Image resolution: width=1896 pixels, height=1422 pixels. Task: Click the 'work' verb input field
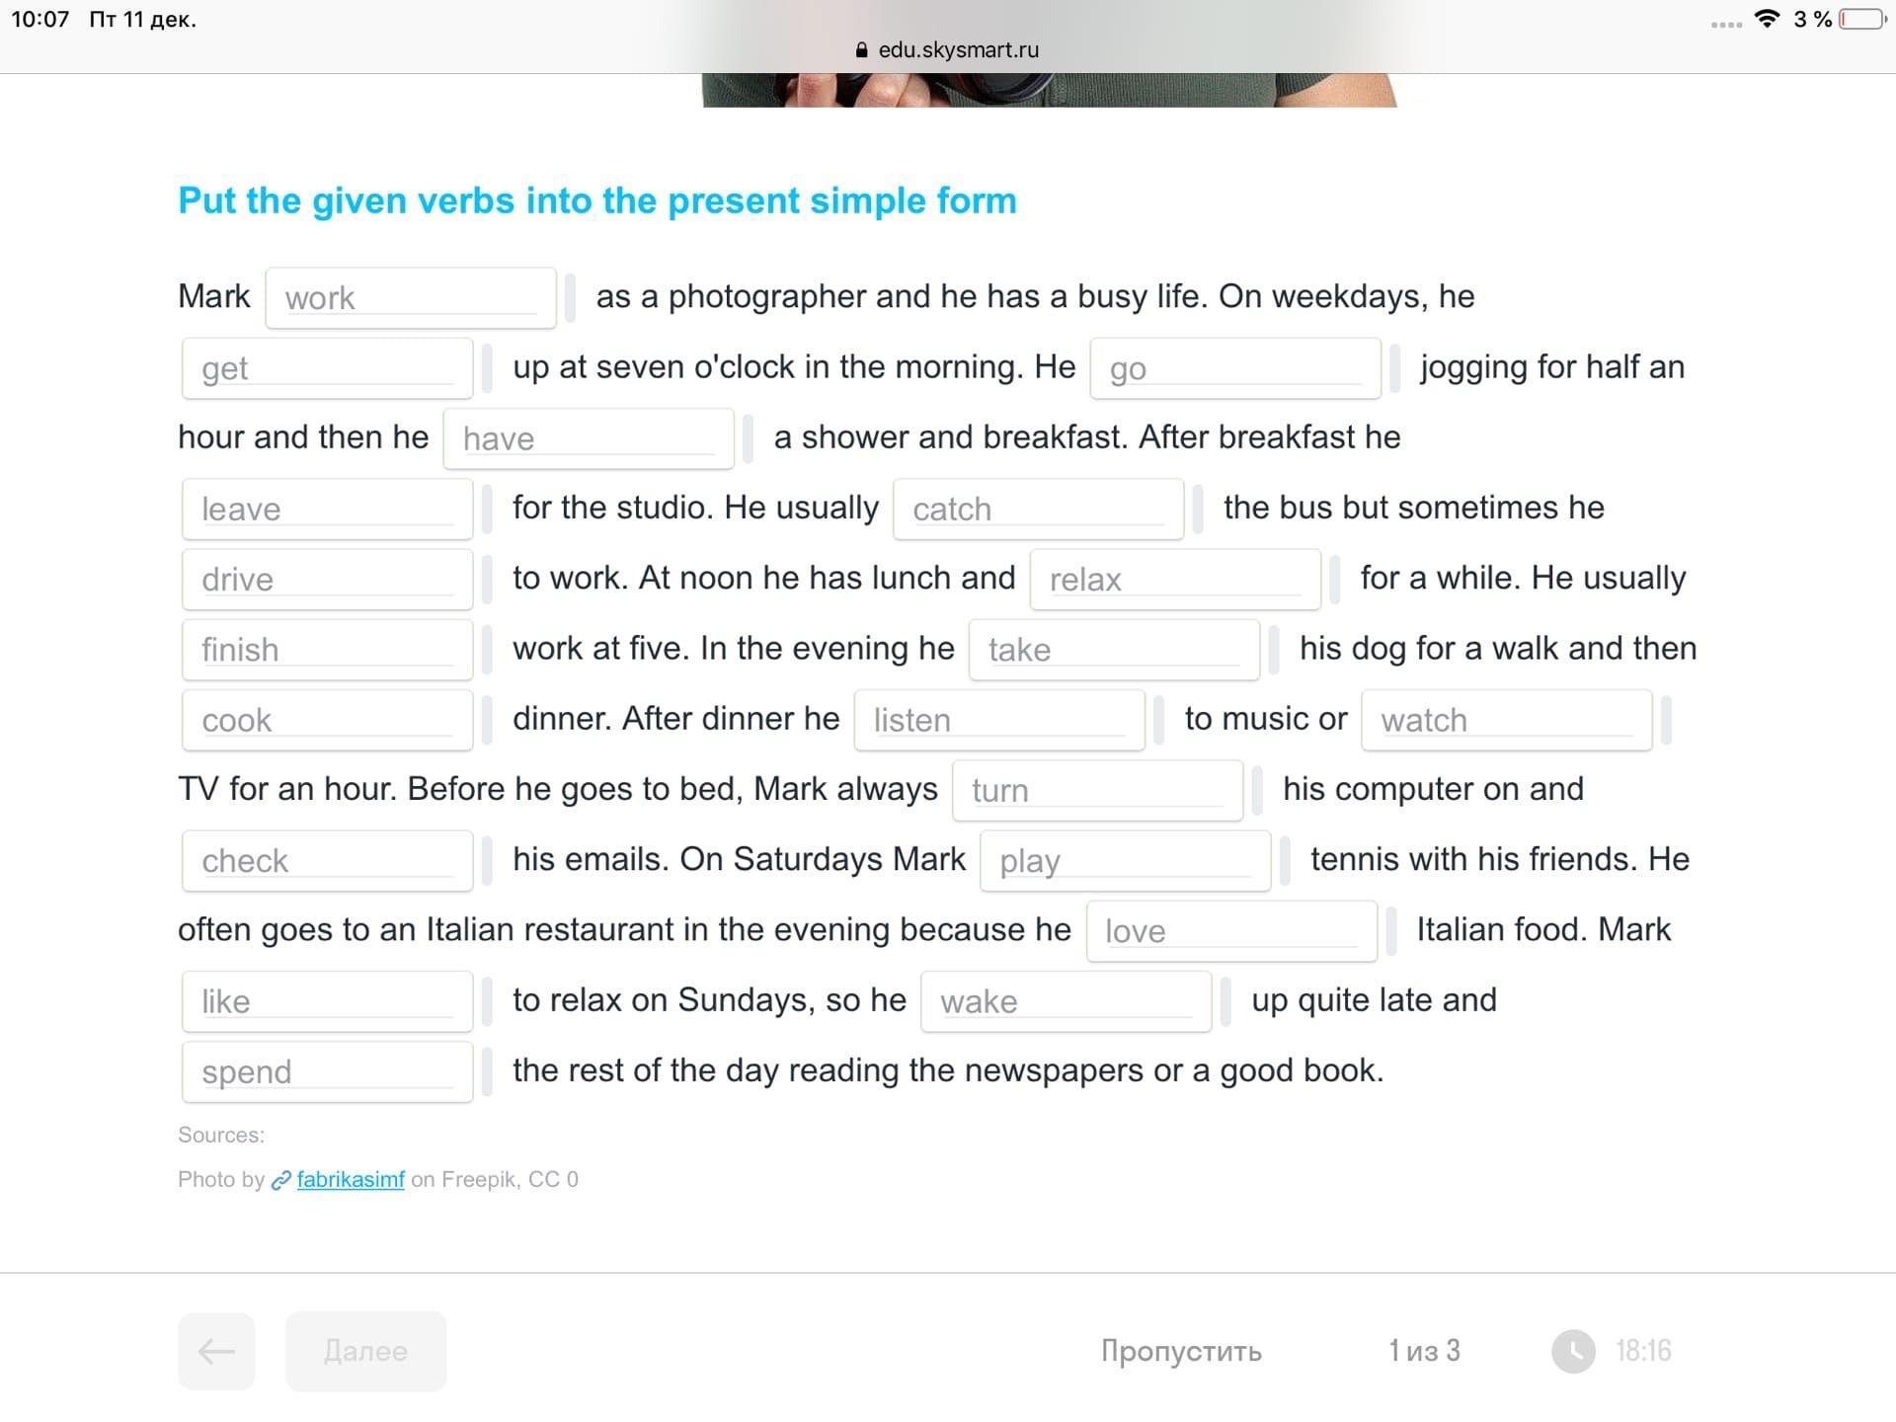[410, 297]
